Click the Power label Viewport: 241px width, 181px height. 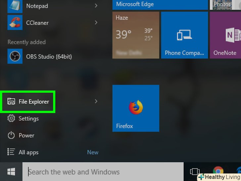(x=26, y=136)
